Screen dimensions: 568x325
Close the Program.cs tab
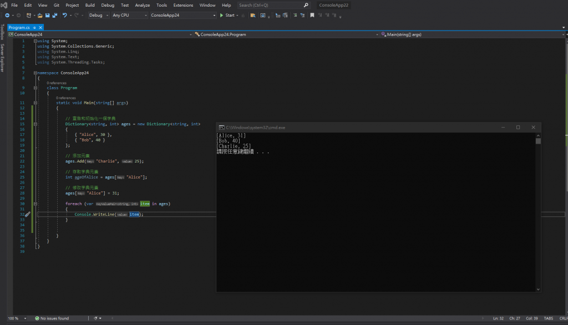(40, 28)
